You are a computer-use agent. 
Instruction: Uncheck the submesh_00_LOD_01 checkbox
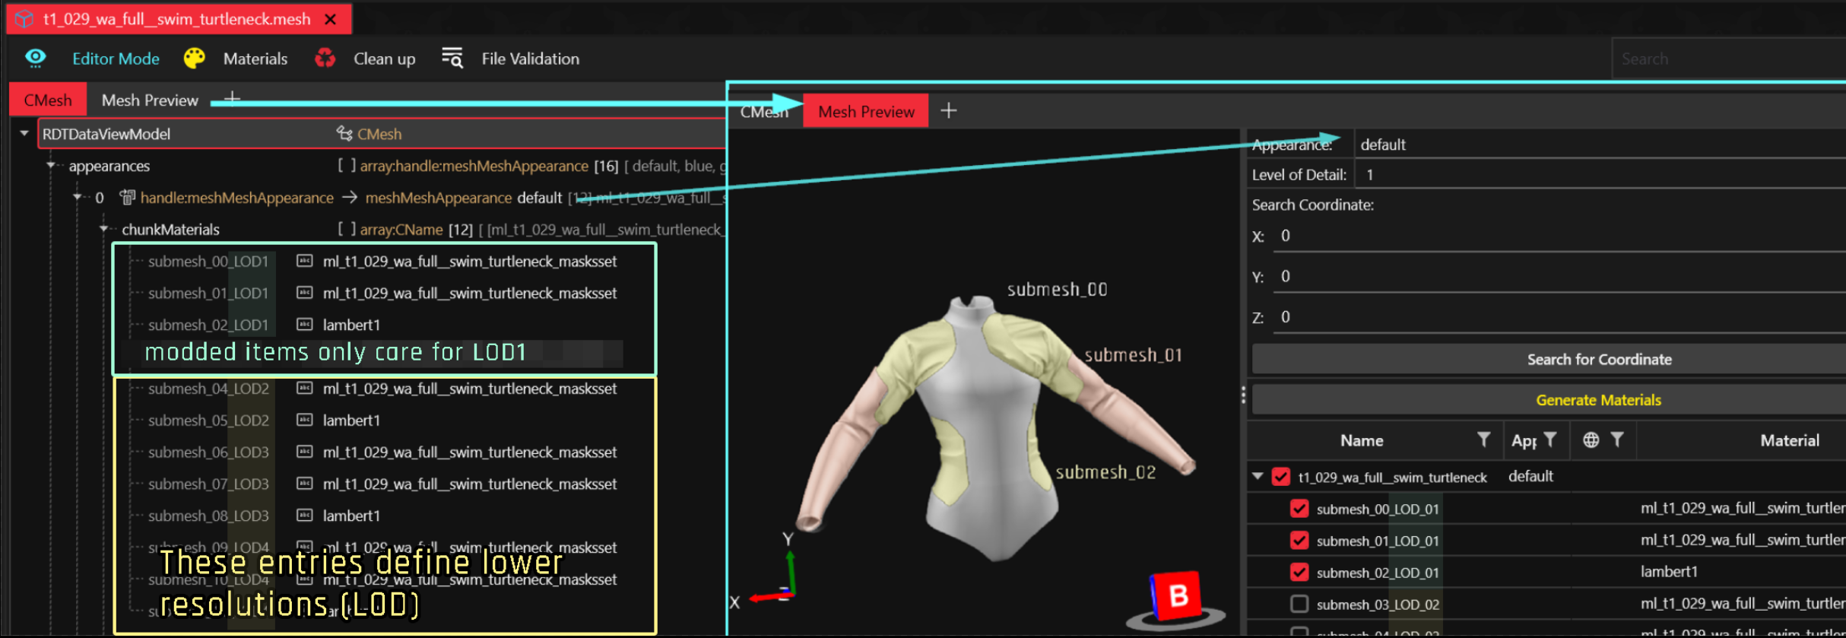[x=1299, y=509]
